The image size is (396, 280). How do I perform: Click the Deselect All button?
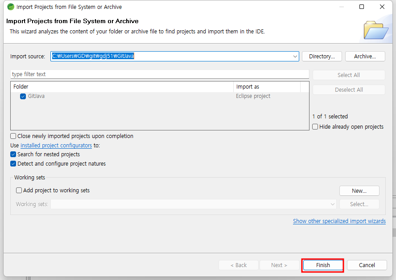(349, 90)
